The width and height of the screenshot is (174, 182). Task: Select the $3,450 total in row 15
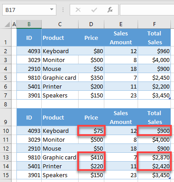(x=154, y=175)
